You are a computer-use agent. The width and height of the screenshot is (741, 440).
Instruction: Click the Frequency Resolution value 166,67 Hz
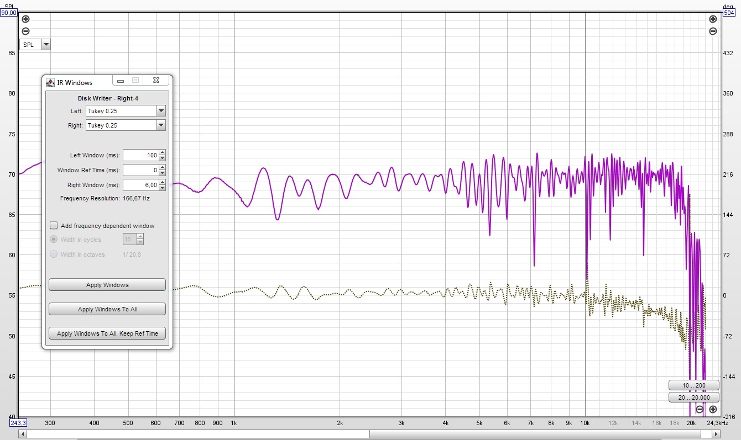136,198
